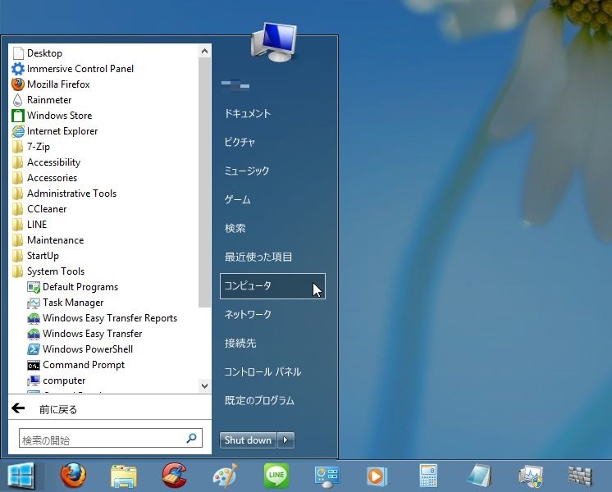
Task: Open Default Programs under System Tools
Action: 72,287
